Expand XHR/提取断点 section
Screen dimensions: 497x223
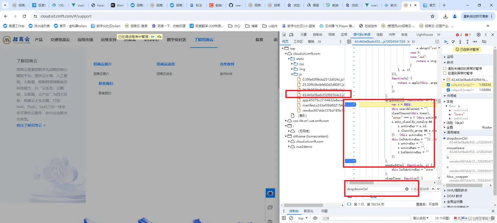(445, 190)
